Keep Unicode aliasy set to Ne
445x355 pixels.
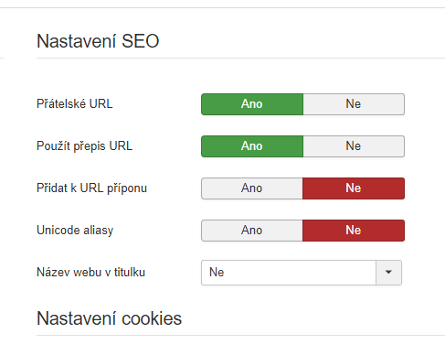coord(354,231)
